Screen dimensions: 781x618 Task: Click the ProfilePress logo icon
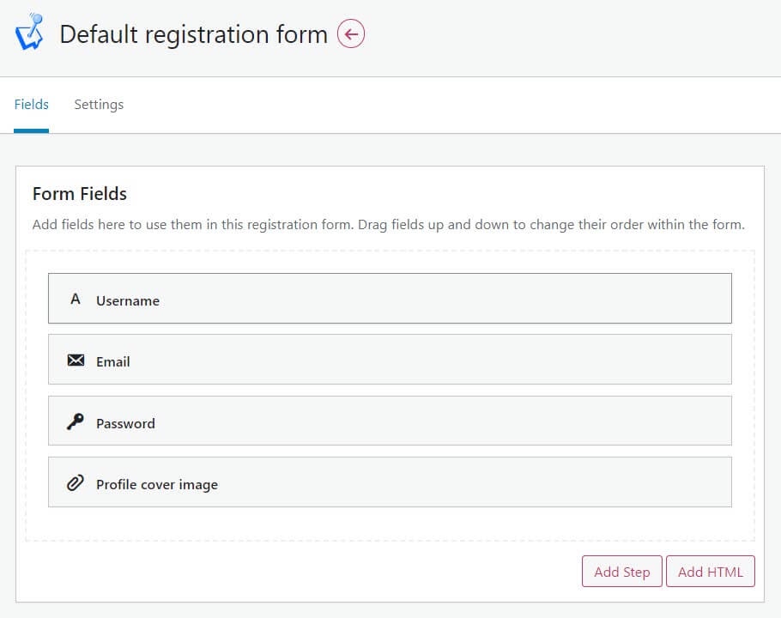[29, 32]
